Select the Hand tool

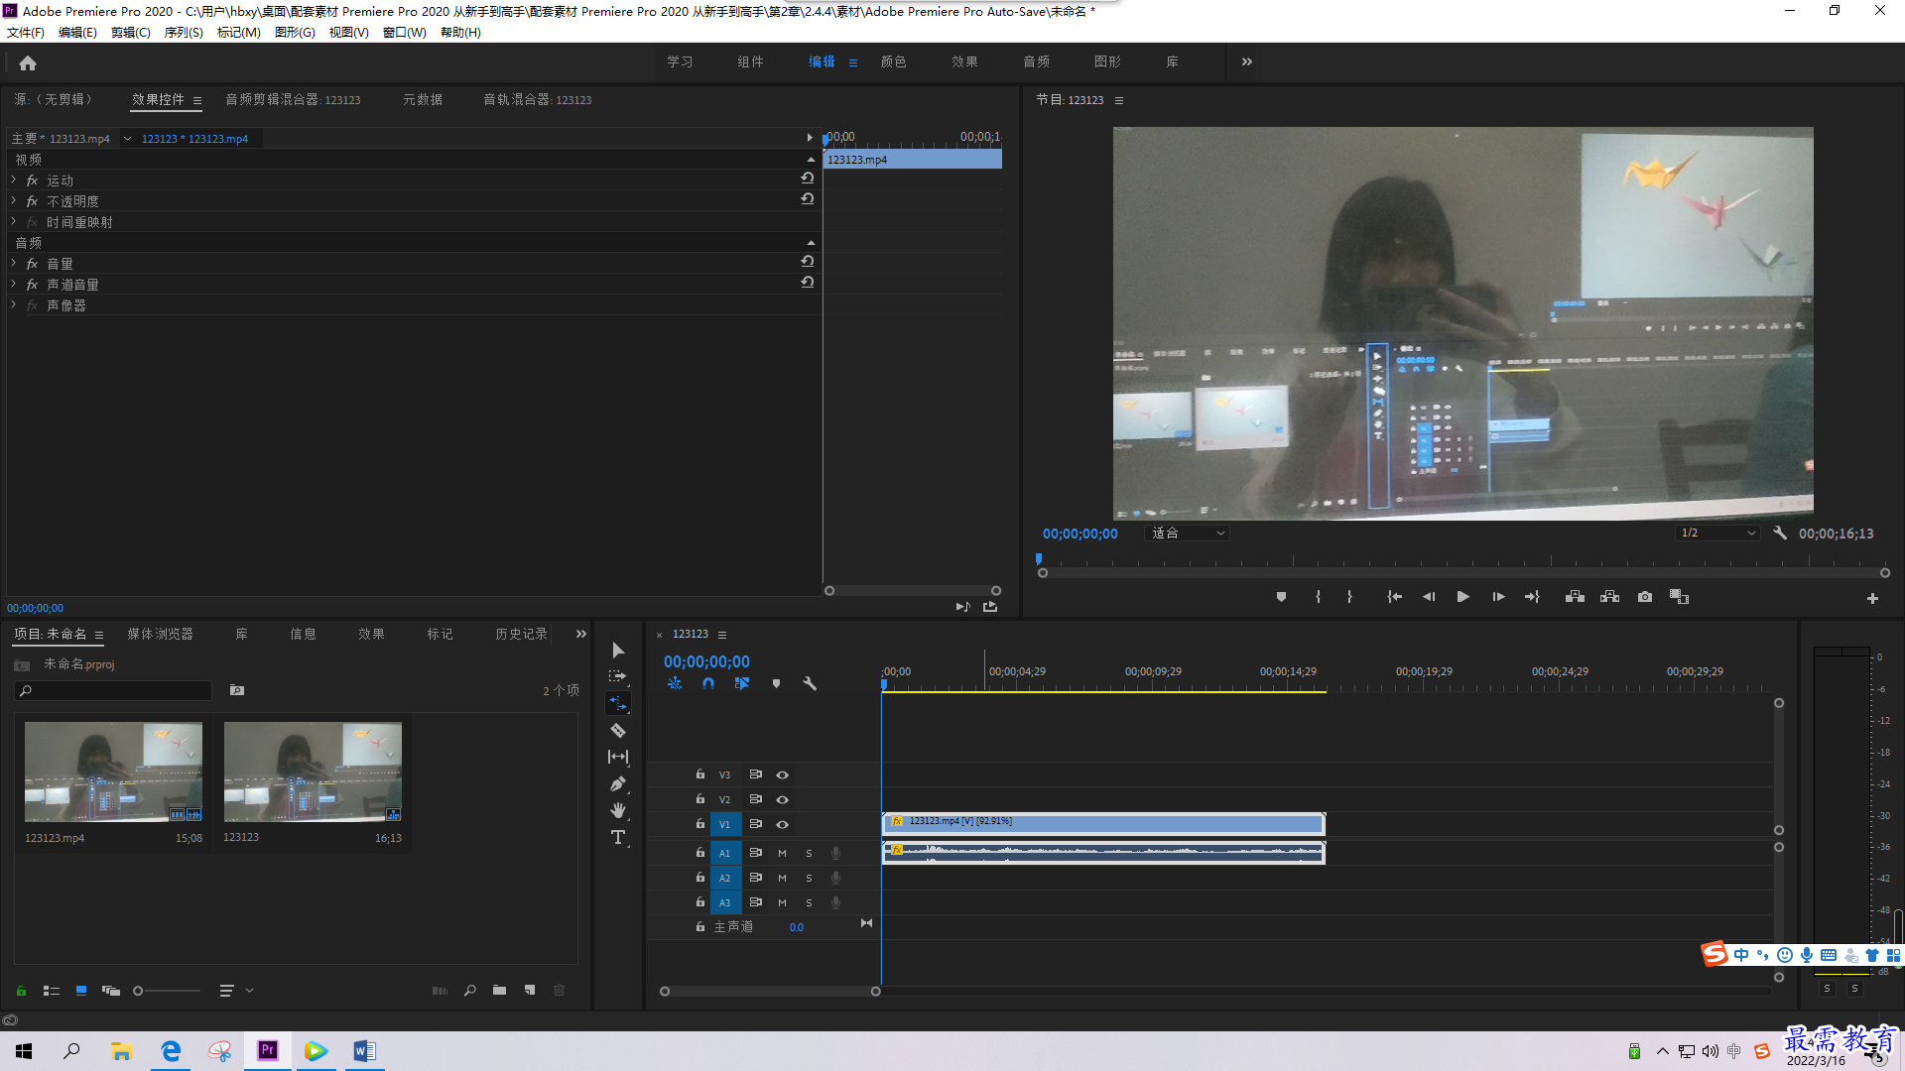point(618,810)
